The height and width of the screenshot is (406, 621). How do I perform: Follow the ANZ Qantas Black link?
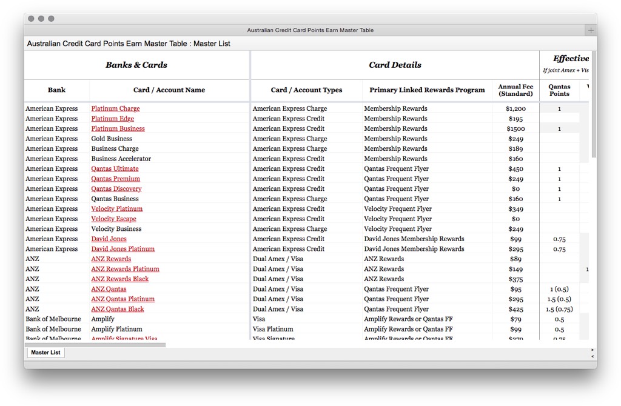point(118,309)
